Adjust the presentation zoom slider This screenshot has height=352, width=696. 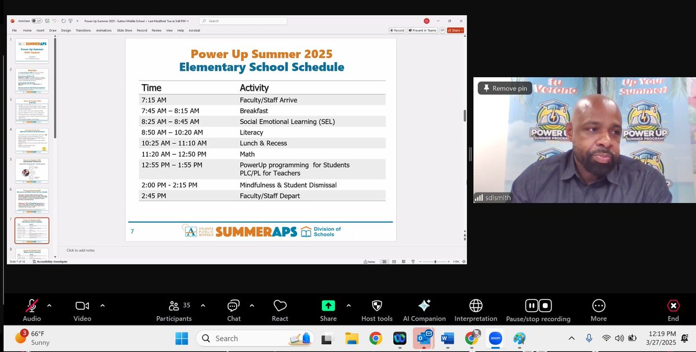pos(436,261)
